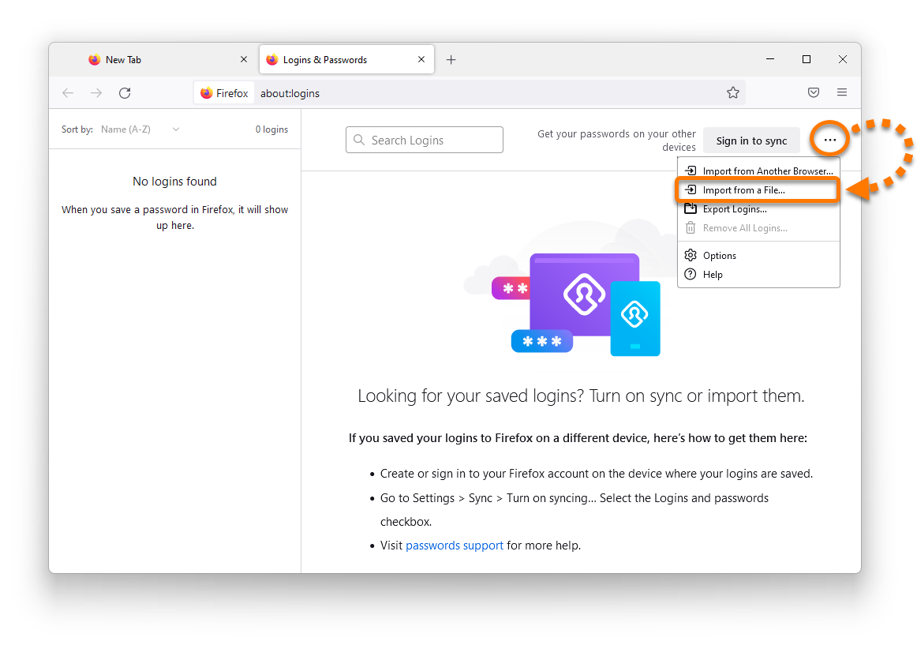Screen dimensions: 917x645
Task: Open the passwords support link
Action: coord(455,546)
